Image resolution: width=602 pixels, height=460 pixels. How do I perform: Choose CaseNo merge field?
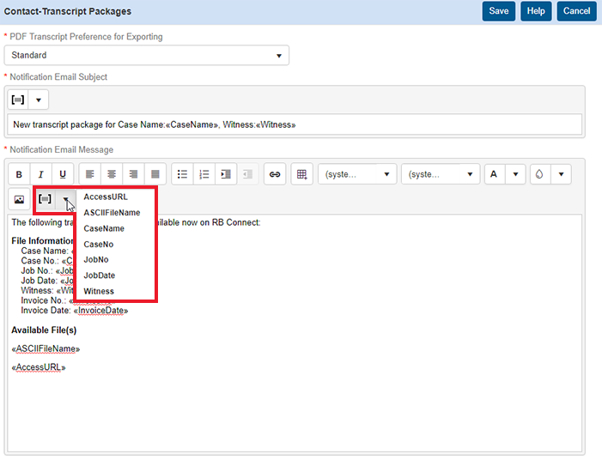pyautogui.click(x=115, y=244)
